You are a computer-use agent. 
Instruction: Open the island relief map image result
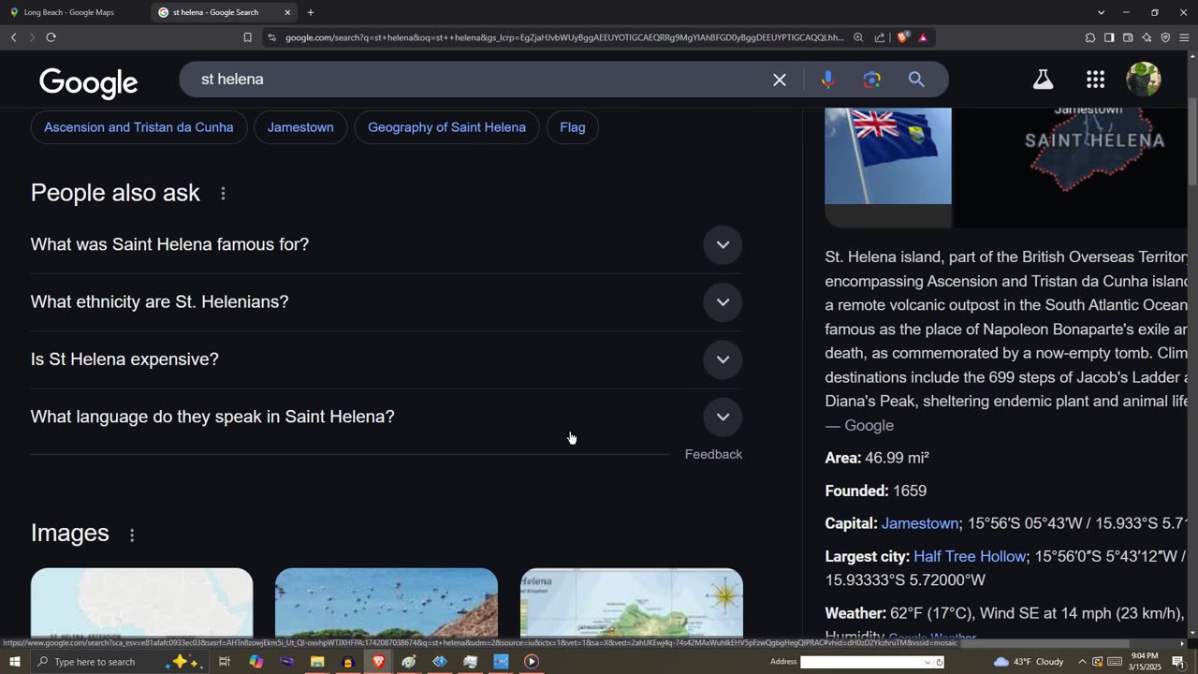pos(632,603)
